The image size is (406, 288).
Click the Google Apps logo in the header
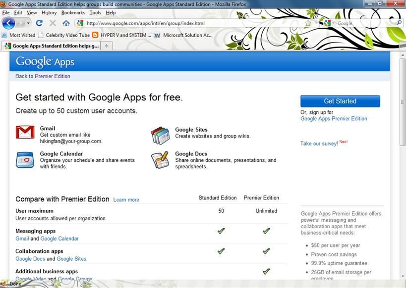tap(45, 62)
